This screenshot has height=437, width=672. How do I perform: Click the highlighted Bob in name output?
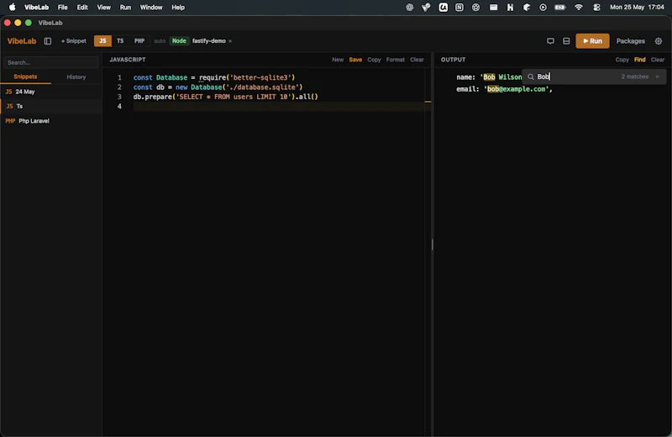pos(489,77)
